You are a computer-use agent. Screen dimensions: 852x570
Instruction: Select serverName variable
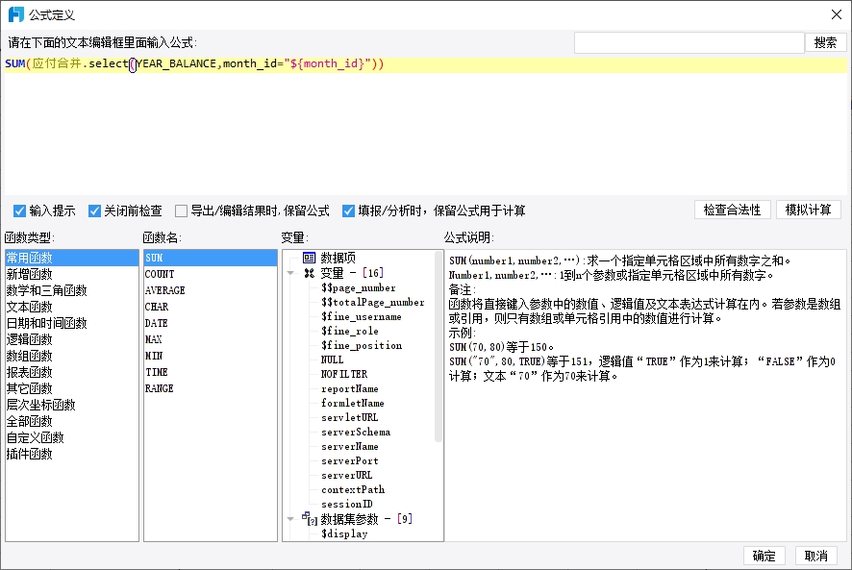click(x=349, y=446)
